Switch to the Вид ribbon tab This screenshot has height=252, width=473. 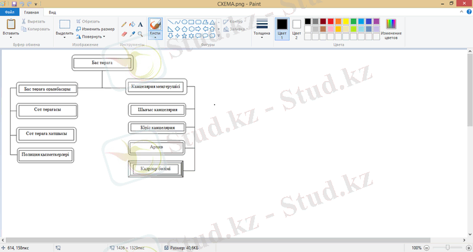coord(52,12)
